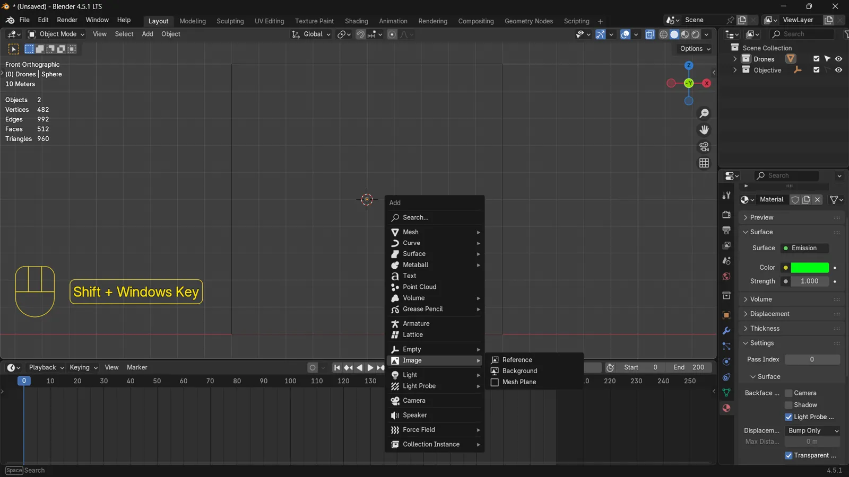
Task: Hide the Objective collection eye icon
Action: click(838, 70)
